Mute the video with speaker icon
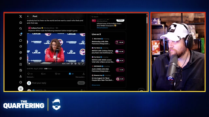209x117 pixels. click(72, 64)
